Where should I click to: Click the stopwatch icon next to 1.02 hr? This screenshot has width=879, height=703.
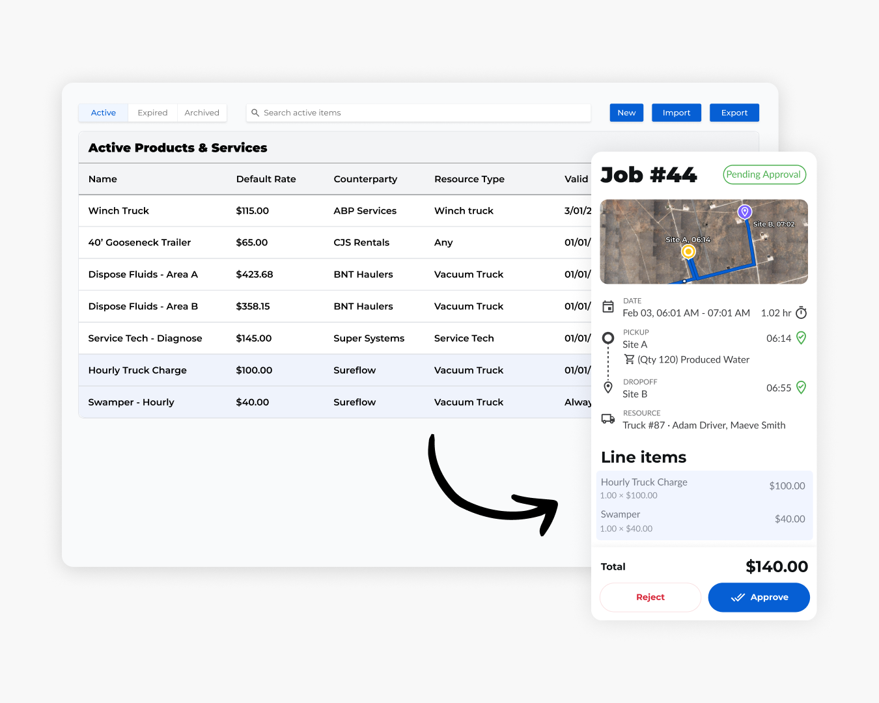click(x=802, y=313)
